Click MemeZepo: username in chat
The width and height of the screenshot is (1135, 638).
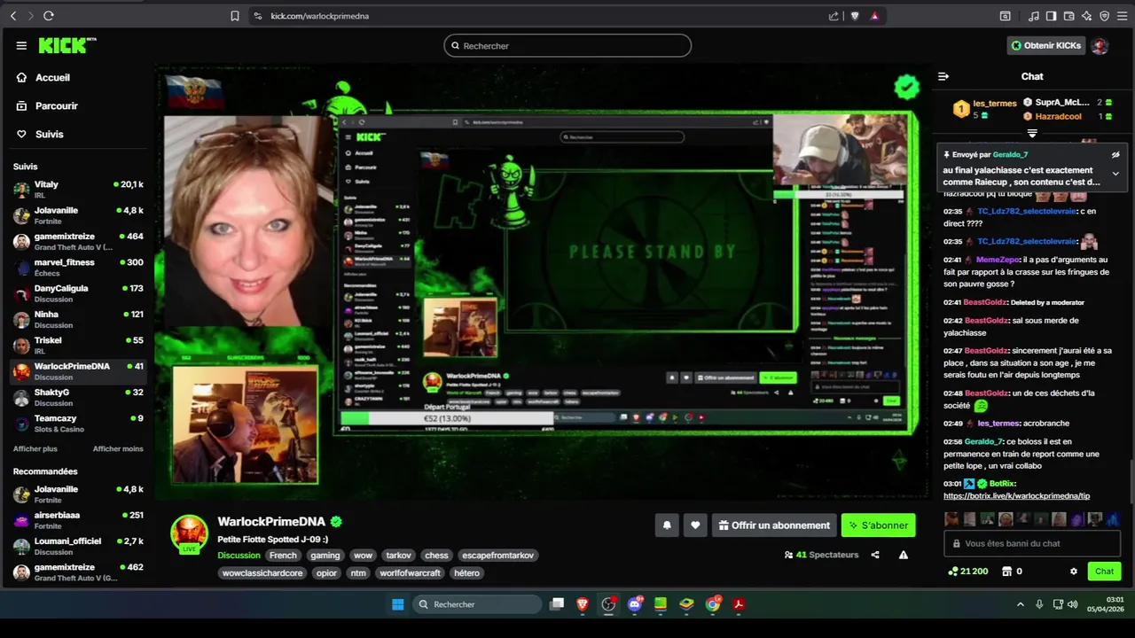click(x=998, y=260)
